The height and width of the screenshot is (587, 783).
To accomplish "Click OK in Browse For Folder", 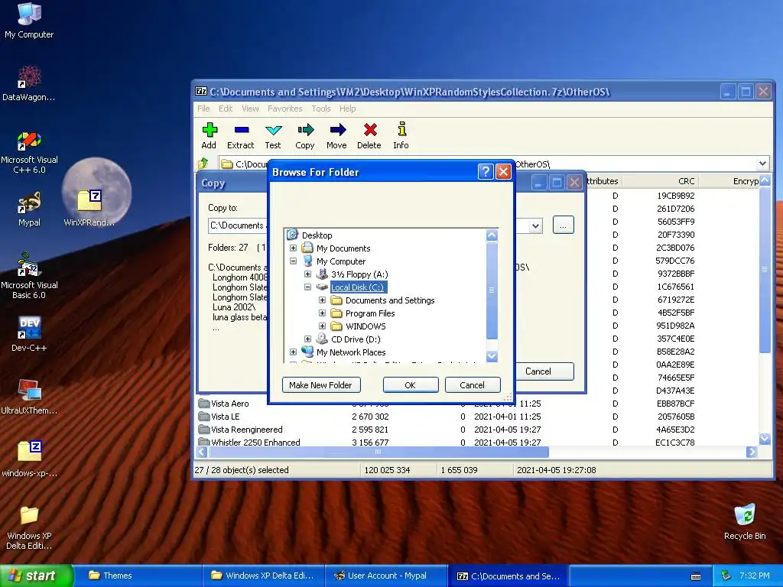I will [411, 385].
